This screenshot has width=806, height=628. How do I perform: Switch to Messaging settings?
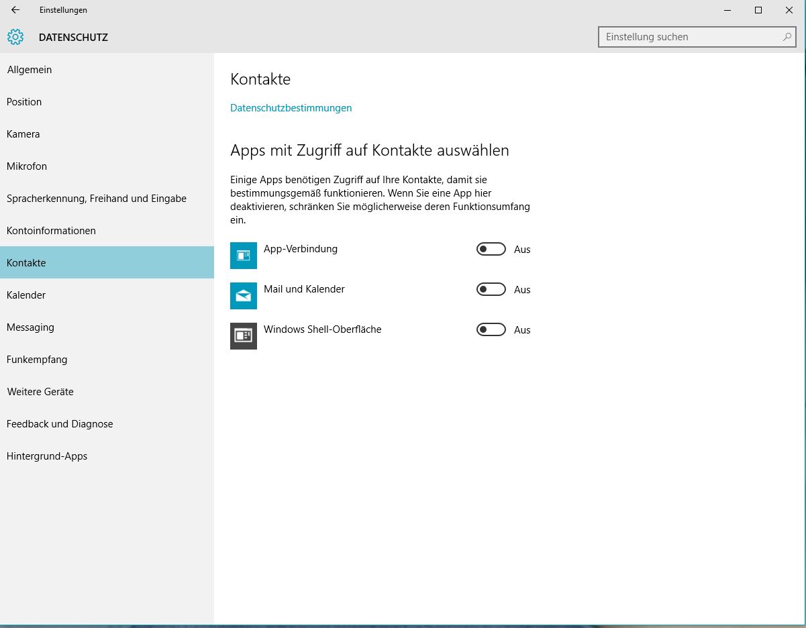107,327
